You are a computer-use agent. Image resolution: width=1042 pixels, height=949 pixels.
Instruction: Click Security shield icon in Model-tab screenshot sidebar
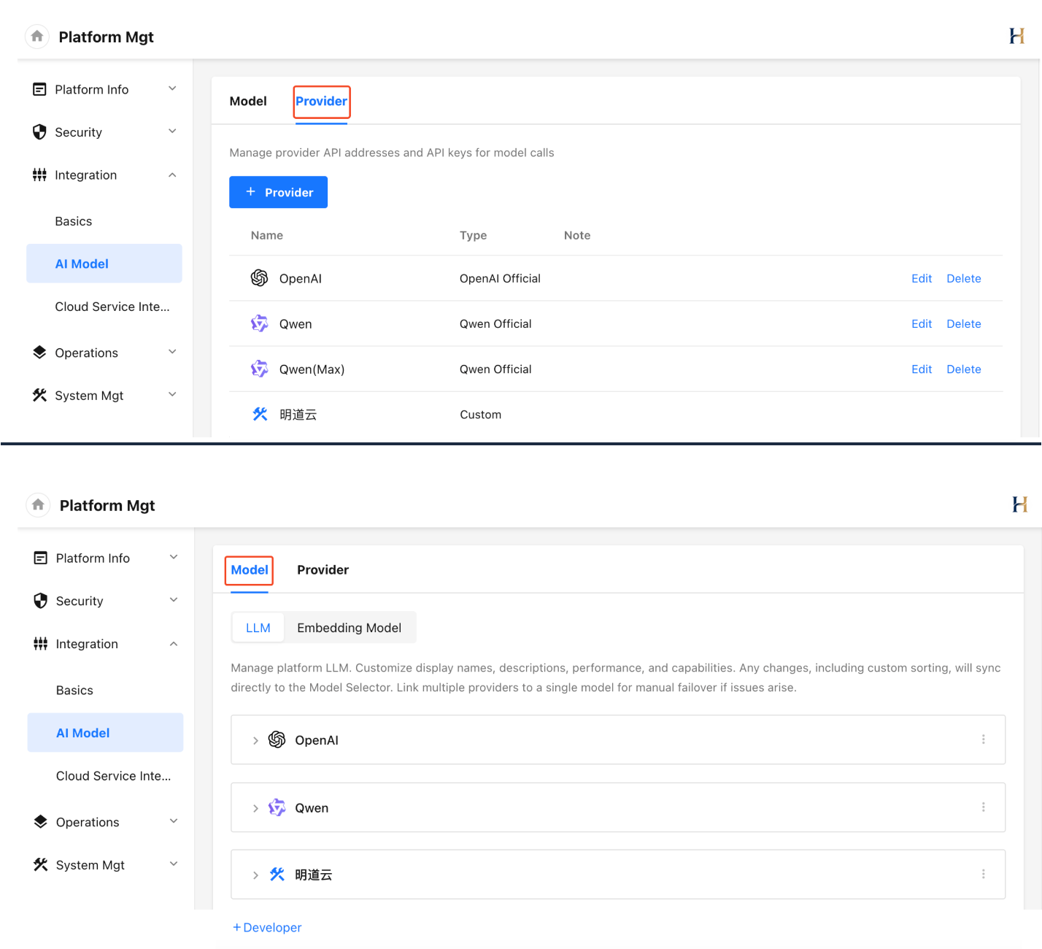point(41,601)
